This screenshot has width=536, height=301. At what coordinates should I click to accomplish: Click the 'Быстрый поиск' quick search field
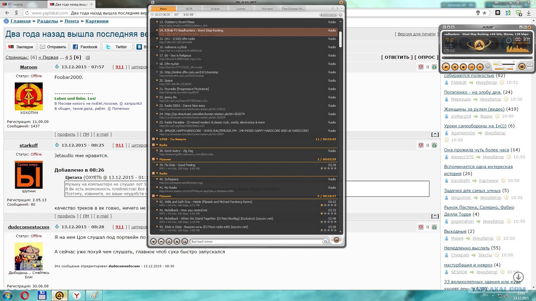(255, 241)
